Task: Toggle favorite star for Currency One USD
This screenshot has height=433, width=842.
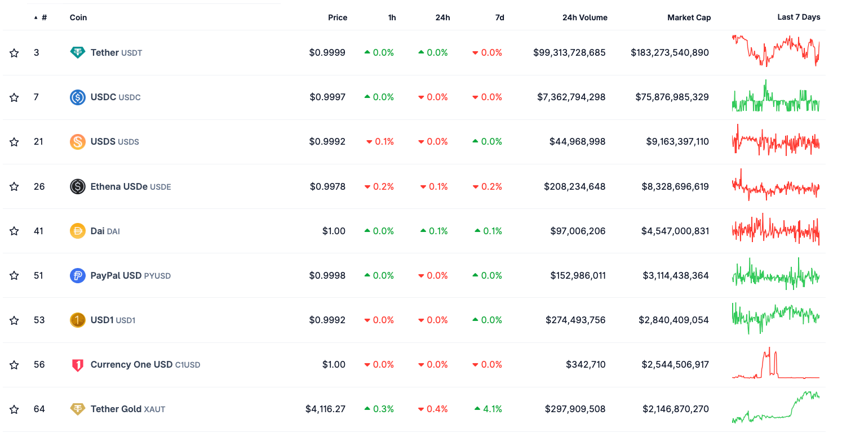Action: (14, 365)
